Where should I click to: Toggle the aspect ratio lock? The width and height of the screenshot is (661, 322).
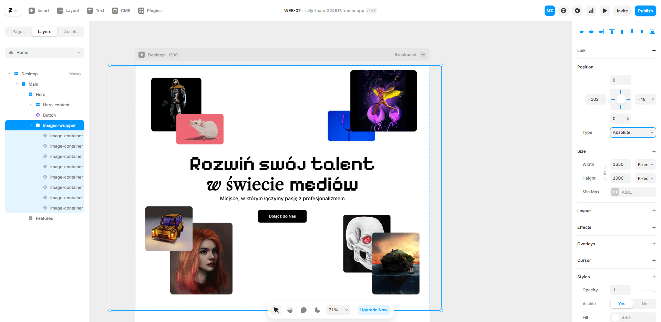point(605,173)
